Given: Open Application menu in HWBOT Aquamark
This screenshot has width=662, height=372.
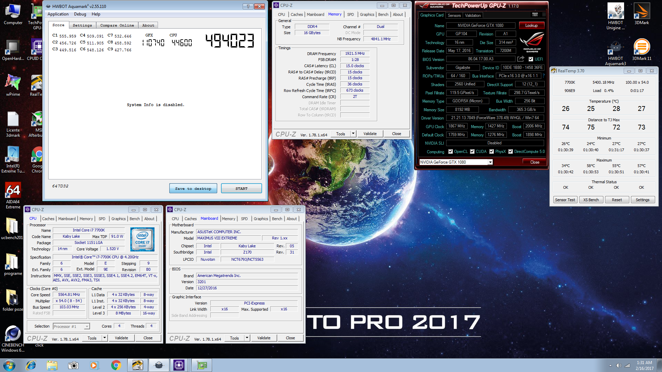Looking at the screenshot, I should coord(58,14).
